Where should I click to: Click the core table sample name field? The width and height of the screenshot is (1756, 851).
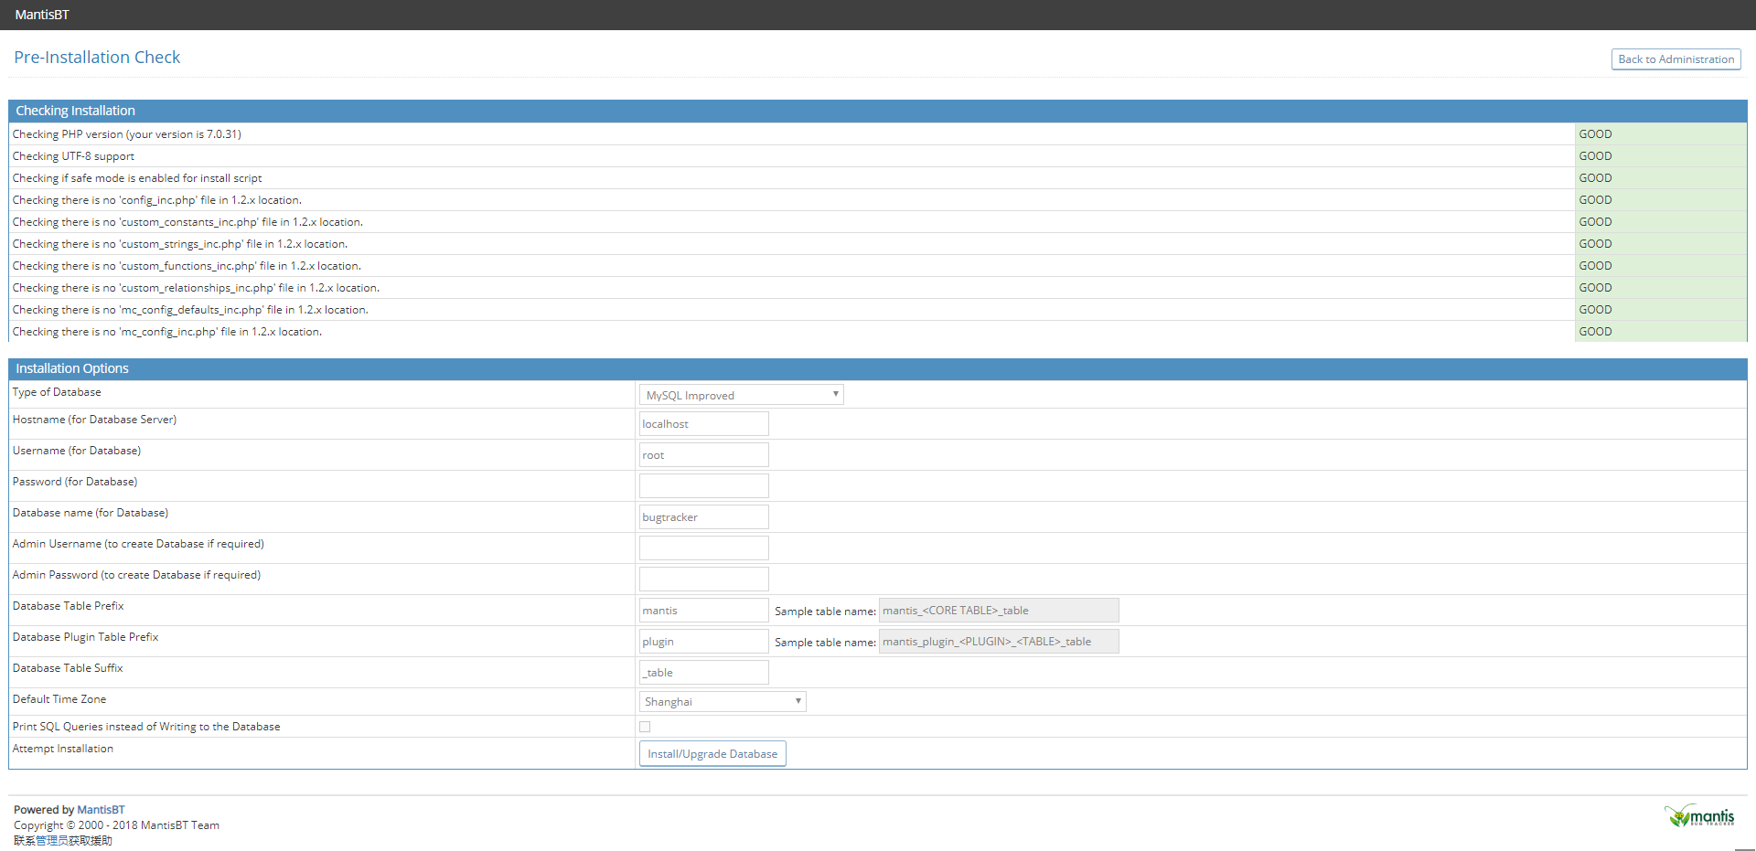pos(999,611)
